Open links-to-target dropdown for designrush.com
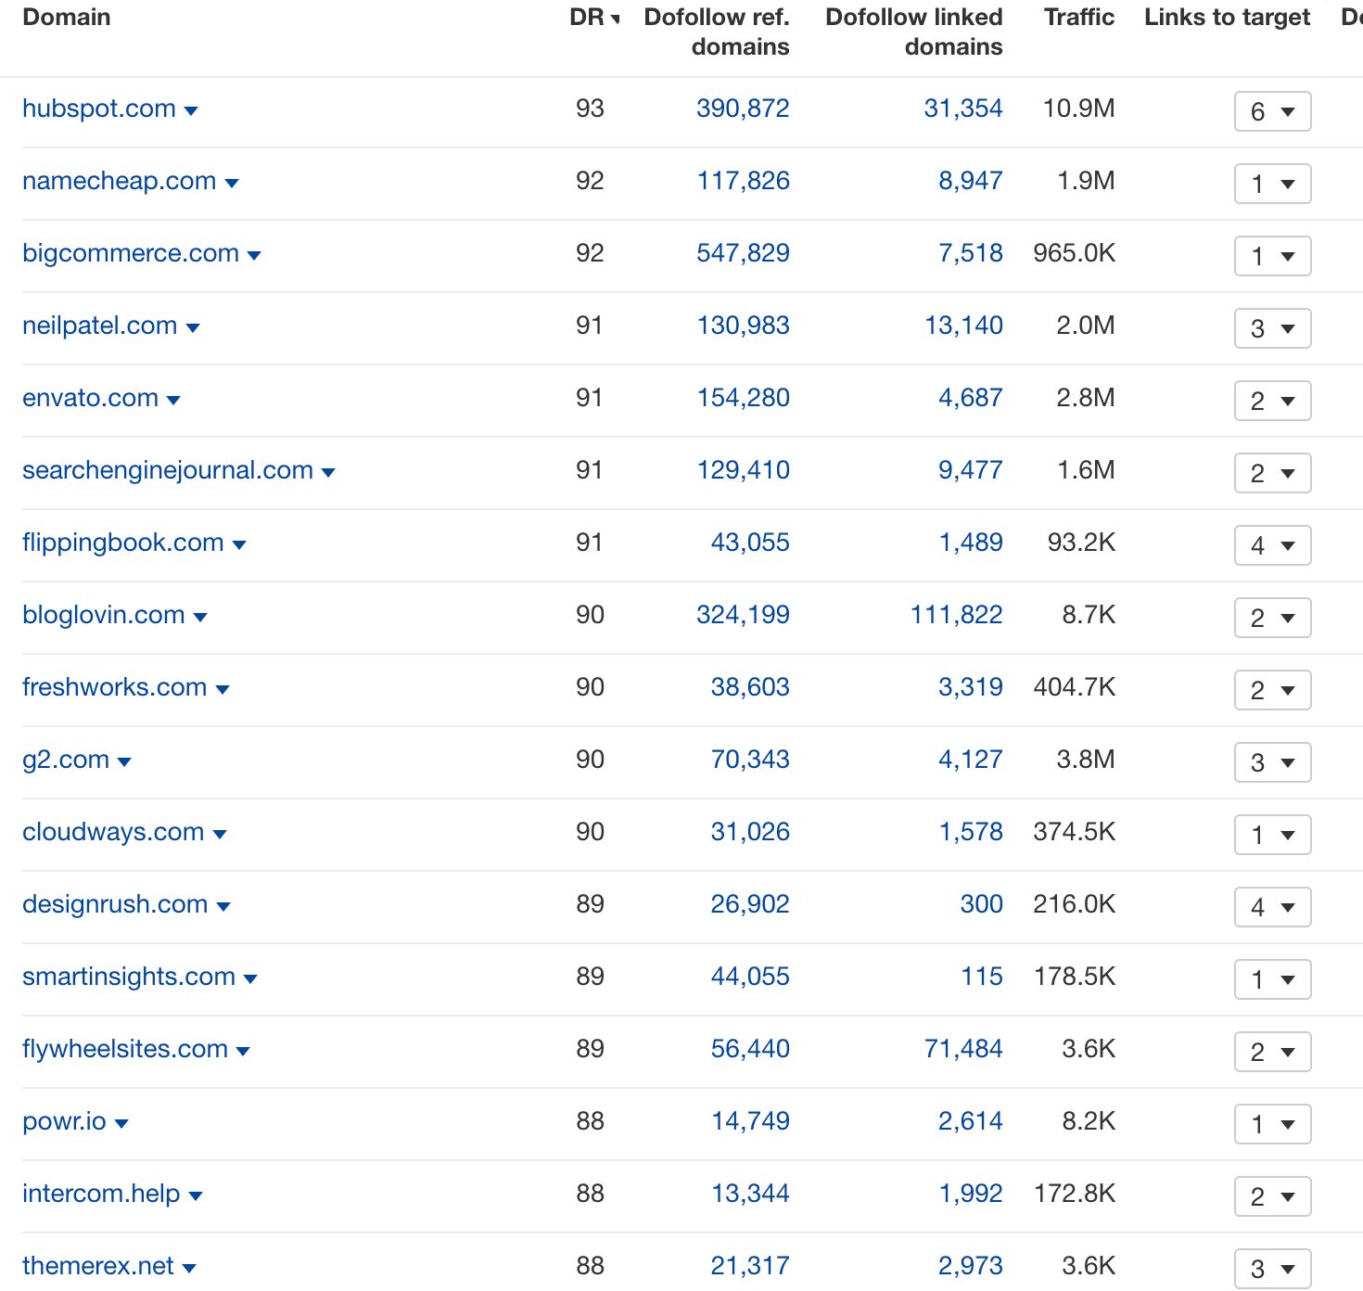This screenshot has width=1363, height=1291. (x=1272, y=907)
